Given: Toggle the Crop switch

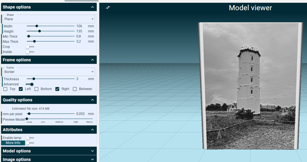Looking at the screenshot, I should coord(30,47).
